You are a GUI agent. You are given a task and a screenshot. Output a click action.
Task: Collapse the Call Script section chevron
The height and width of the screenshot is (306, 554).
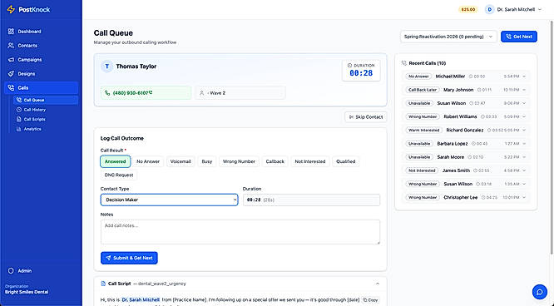[x=378, y=284]
